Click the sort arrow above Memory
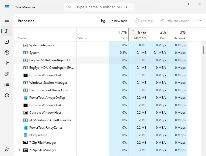 click(x=133, y=31)
